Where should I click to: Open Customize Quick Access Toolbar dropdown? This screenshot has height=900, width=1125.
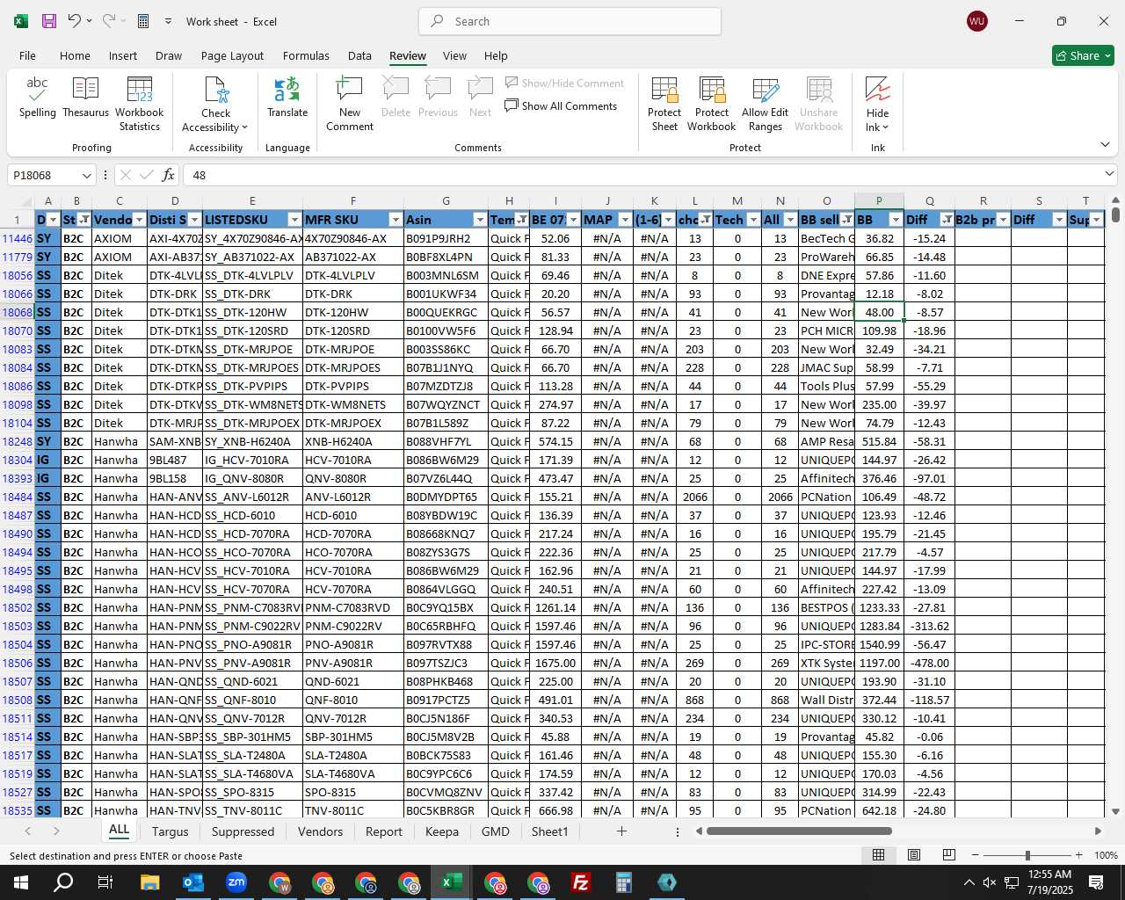click(167, 21)
